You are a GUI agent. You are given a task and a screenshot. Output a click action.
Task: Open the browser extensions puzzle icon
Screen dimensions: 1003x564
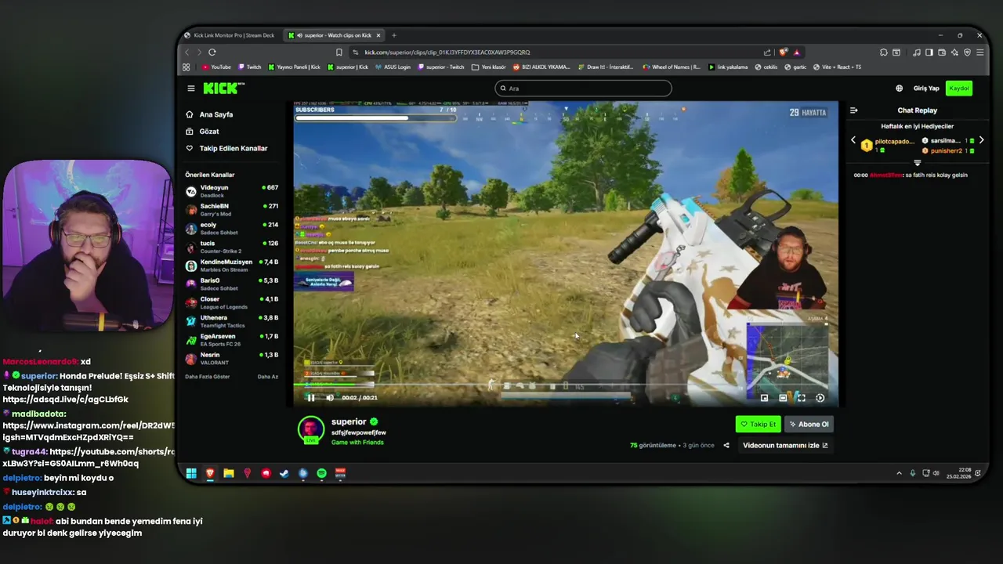tap(884, 52)
